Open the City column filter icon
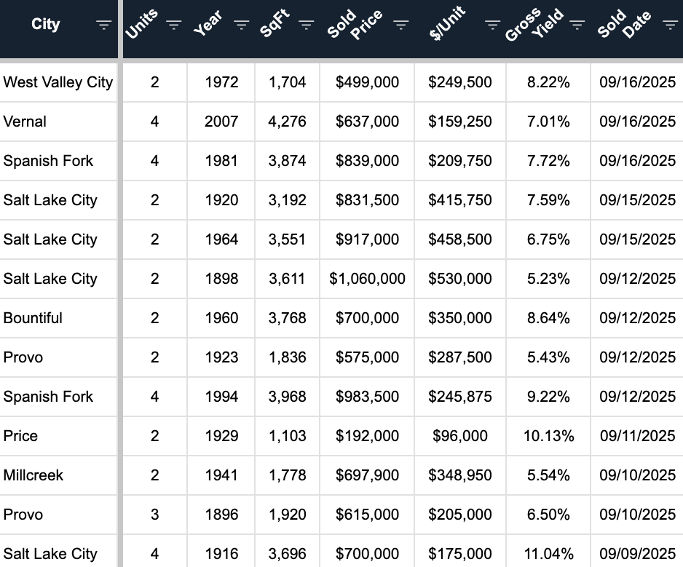 pyautogui.click(x=103, y=25)
